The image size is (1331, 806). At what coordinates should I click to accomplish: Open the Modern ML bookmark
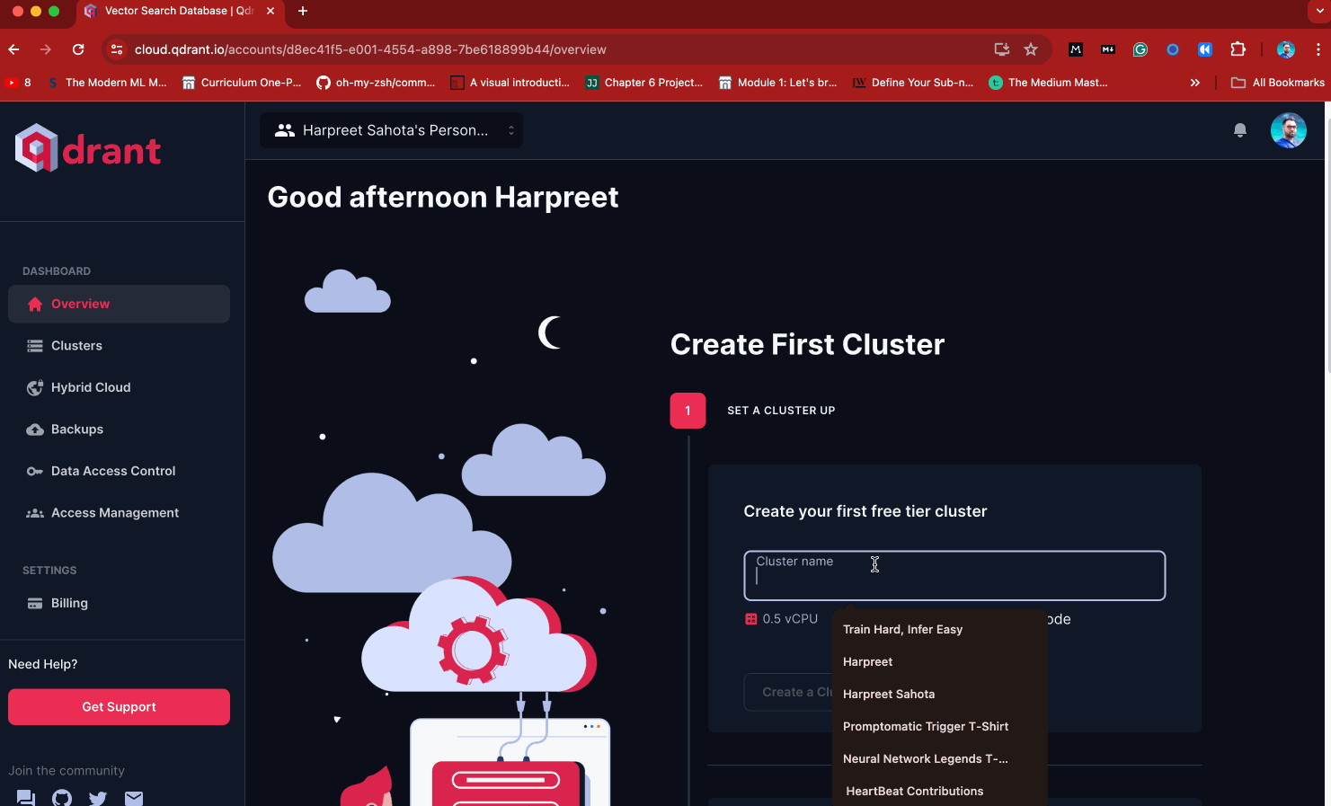[x=108, y=83]
